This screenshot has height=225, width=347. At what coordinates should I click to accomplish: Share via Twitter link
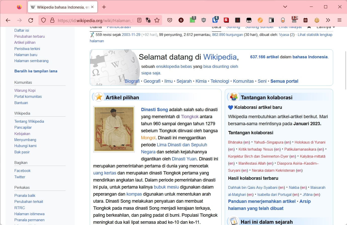(20, 177)
